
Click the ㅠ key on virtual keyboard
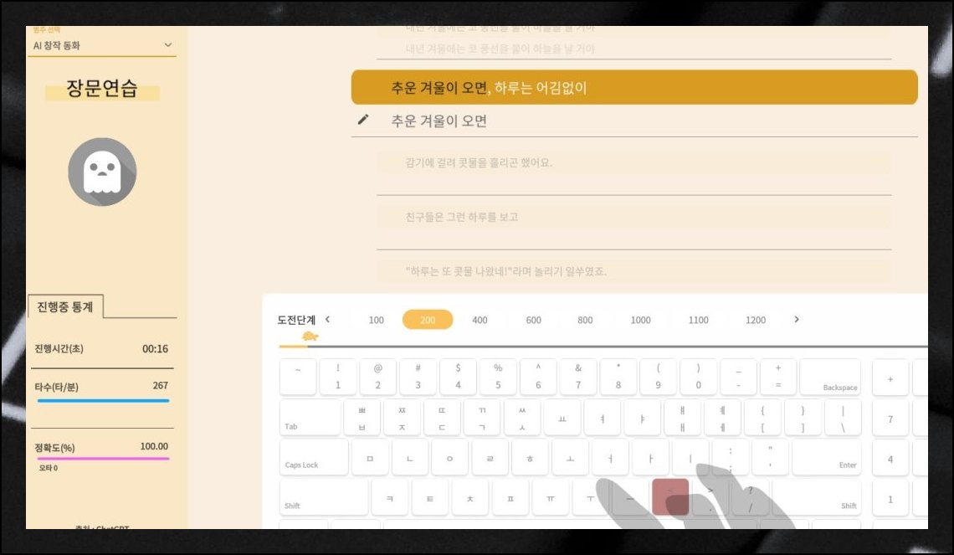(550, 498)
